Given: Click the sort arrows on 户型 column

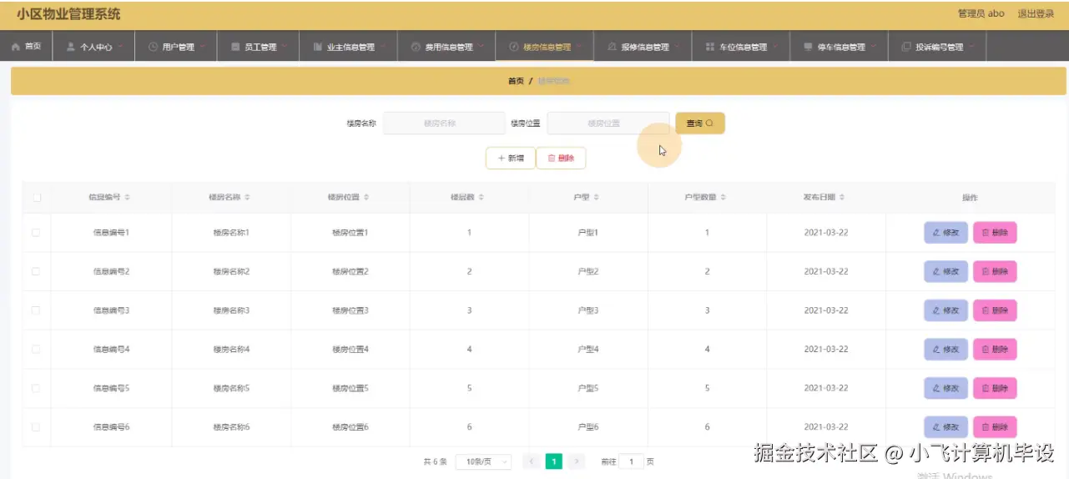Looking at the screenshot, I should pyautogui.click(x=596, y=198).
